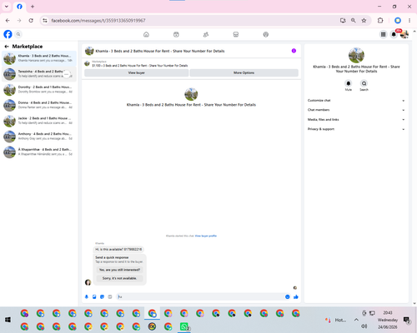
Task: Click the Facebook logo icon
Action: click(8, 34)
